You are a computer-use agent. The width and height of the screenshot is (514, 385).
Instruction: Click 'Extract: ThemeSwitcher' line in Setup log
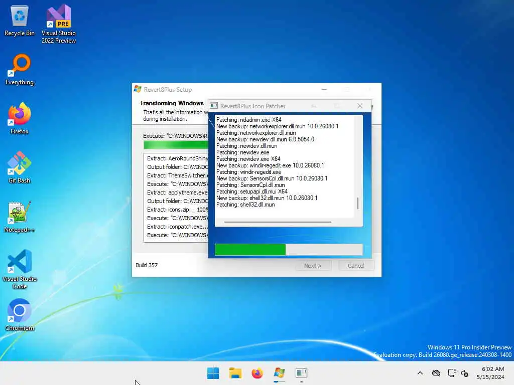[177, 175]
